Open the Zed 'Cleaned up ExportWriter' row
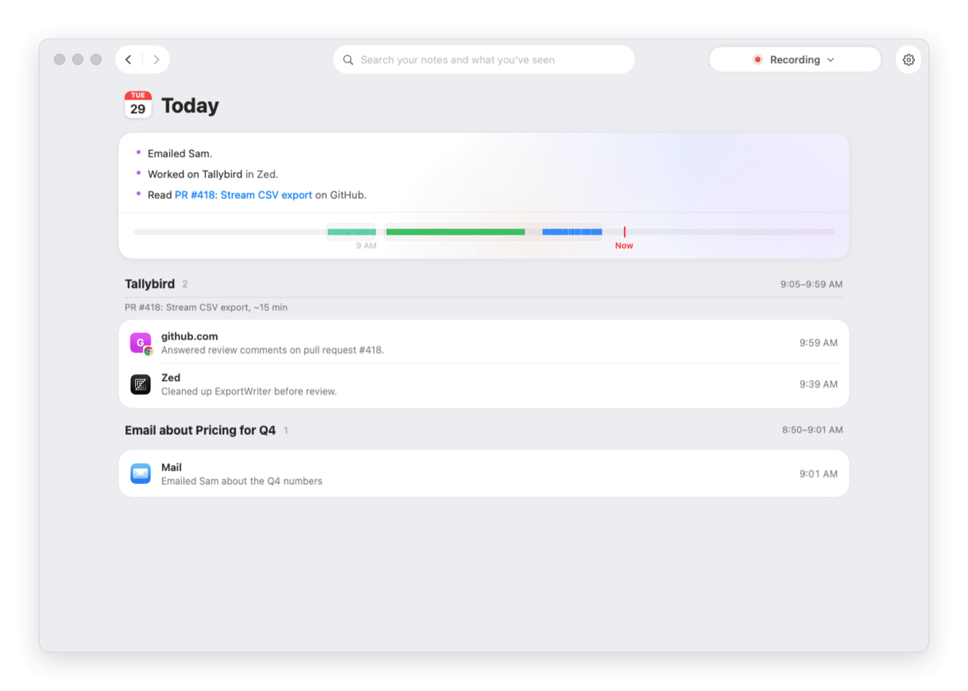The width and height of the screenshot is (968, 691). [x=484, y=384]
